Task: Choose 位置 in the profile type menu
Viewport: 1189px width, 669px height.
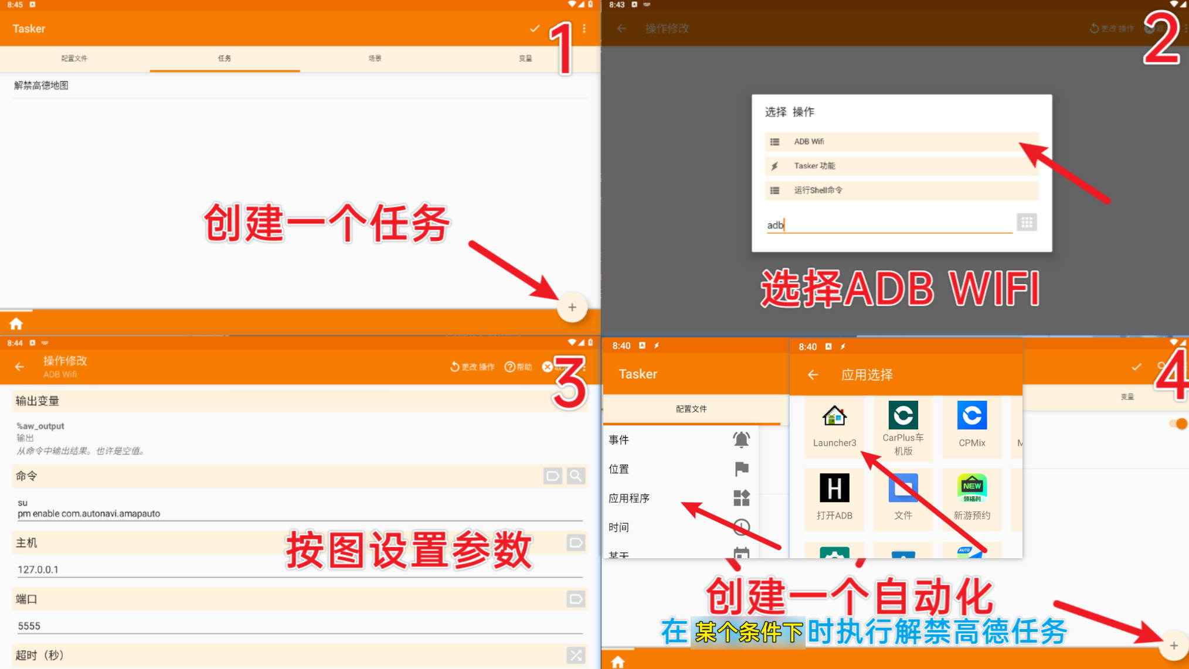Action: 680,469
